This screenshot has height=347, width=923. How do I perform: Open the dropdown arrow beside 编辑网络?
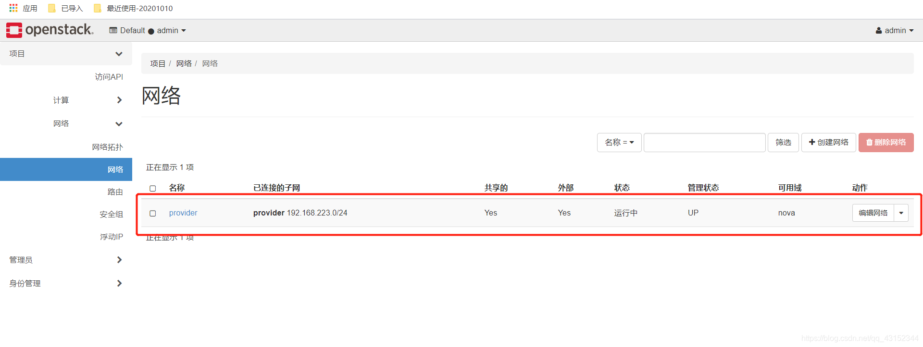click(x=901, y=213)
